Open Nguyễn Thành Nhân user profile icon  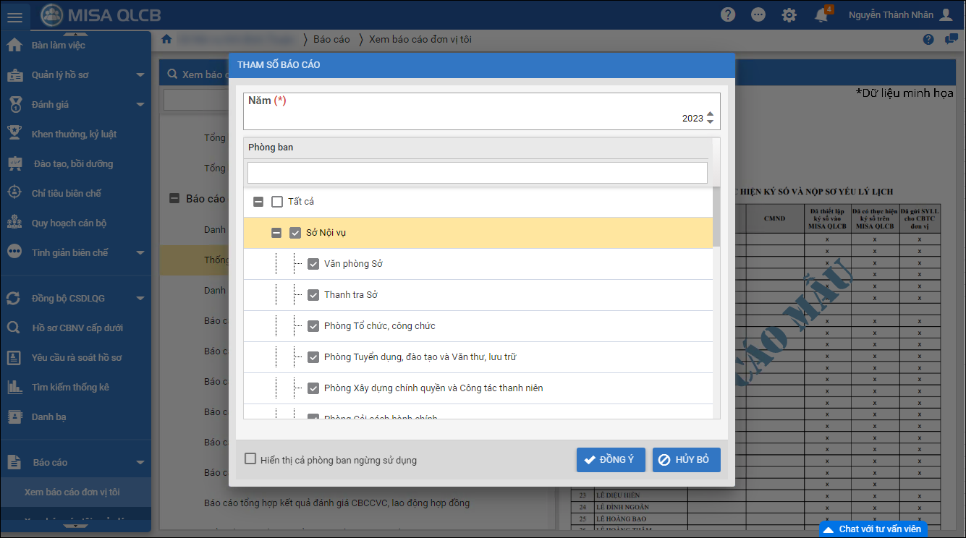tap(946, 15)
